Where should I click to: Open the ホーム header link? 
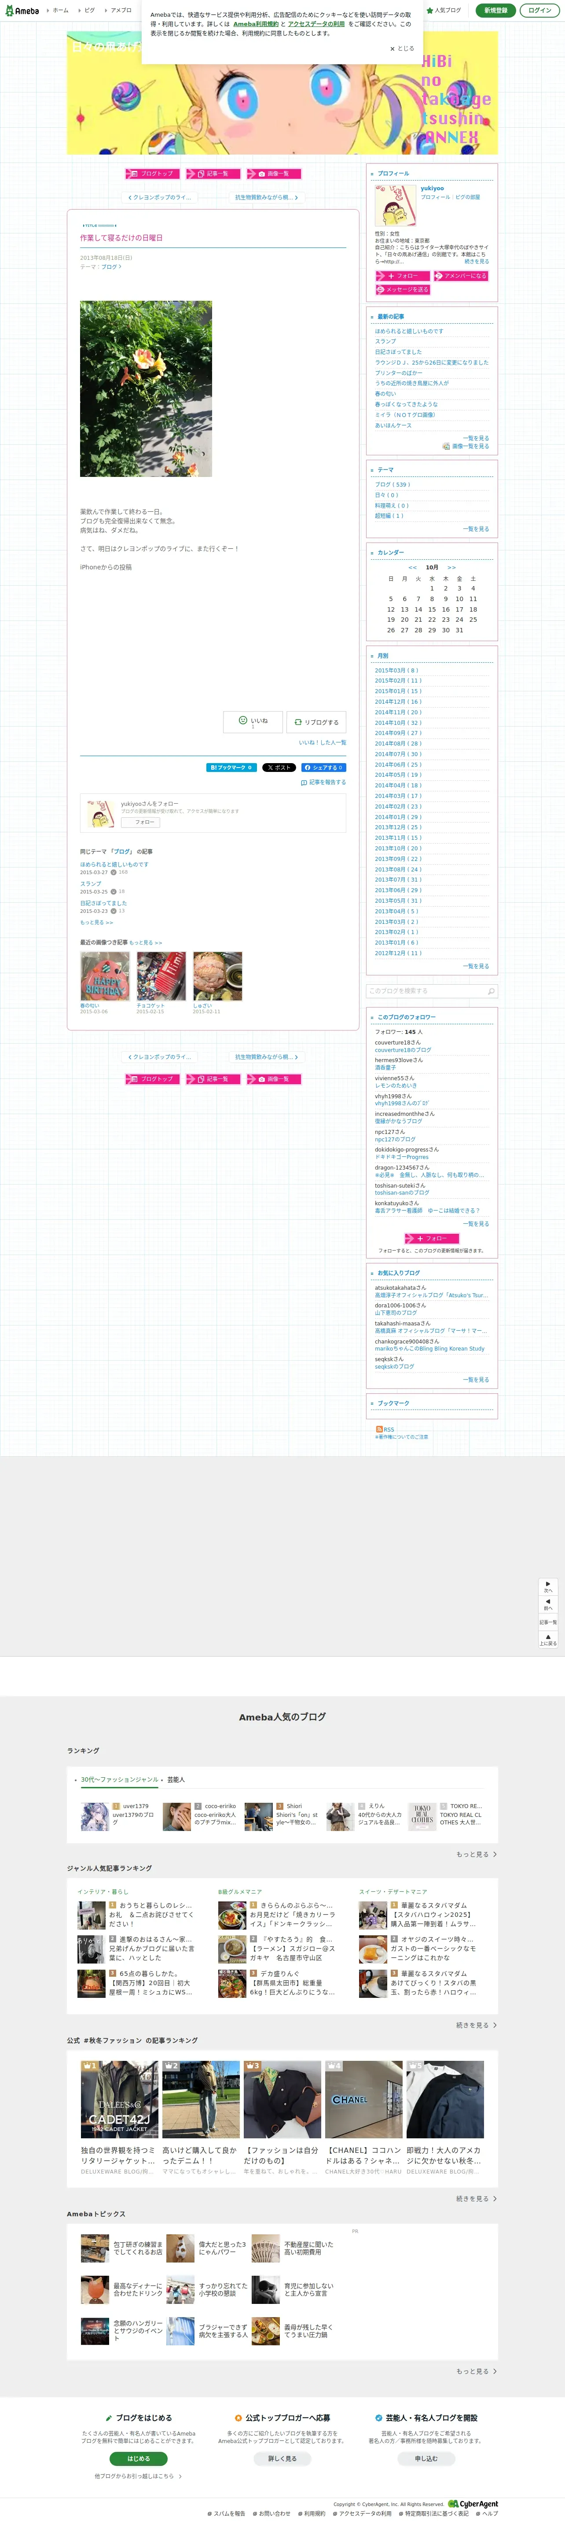(x=60, y=11)
